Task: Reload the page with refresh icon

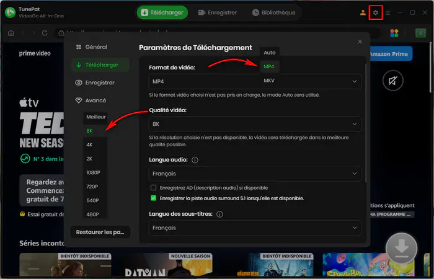Action: click(x=45, y=33)
